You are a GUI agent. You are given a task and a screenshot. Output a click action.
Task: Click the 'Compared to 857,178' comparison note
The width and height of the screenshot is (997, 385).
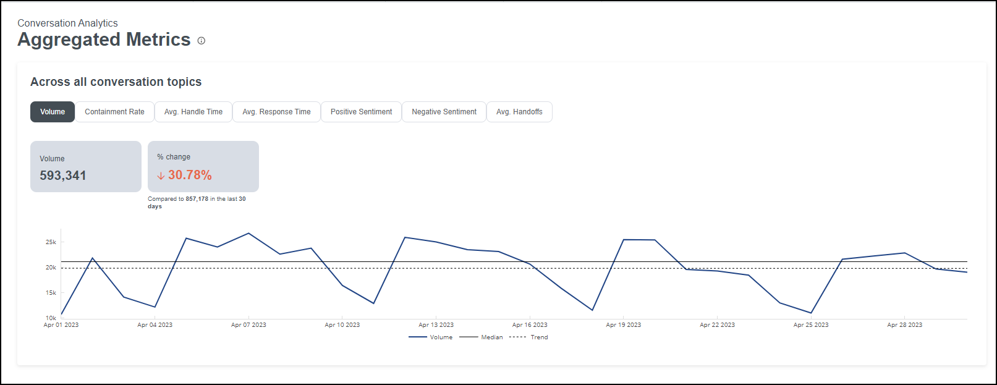pyautogui.click(x=197, y=202)
